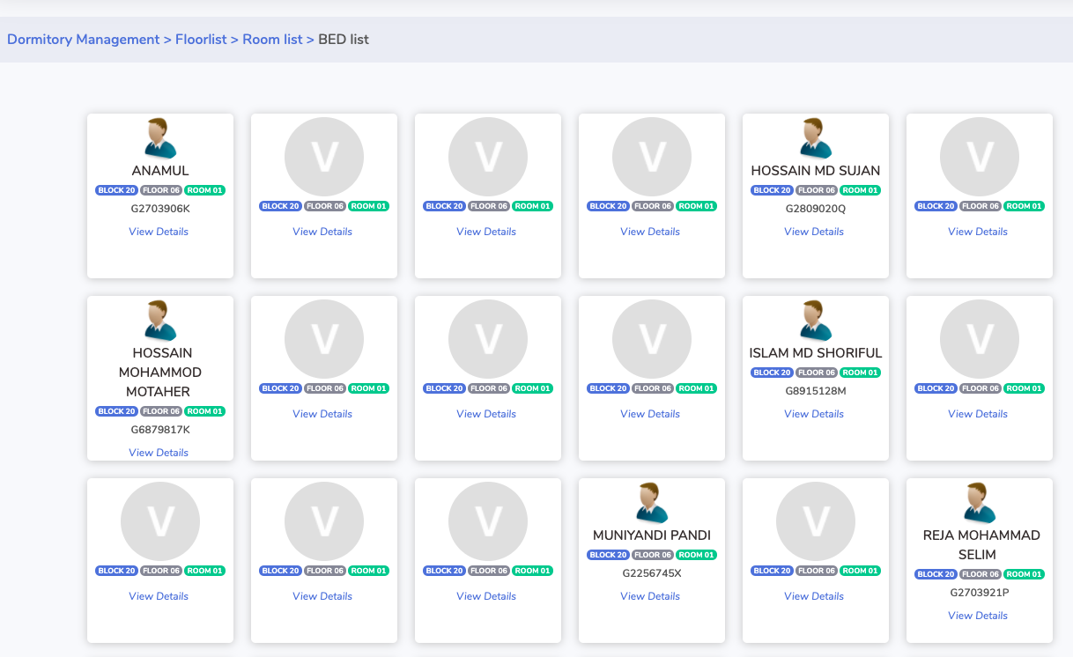Click HOSSAIN MD SUJAN's avatar icon
This screenshot has height=657, width=1073.
coord(815,138)
